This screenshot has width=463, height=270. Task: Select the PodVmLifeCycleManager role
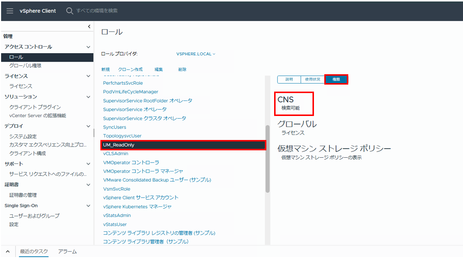131,92
